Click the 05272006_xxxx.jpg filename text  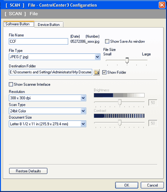coord(85,41)
